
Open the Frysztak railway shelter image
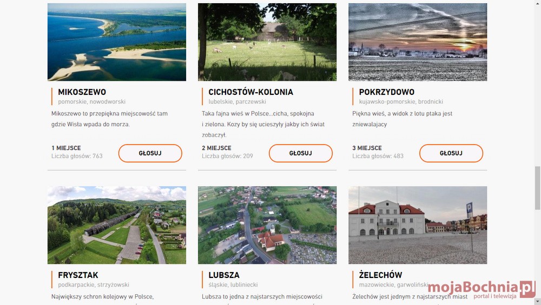click(x=117, y=225)
